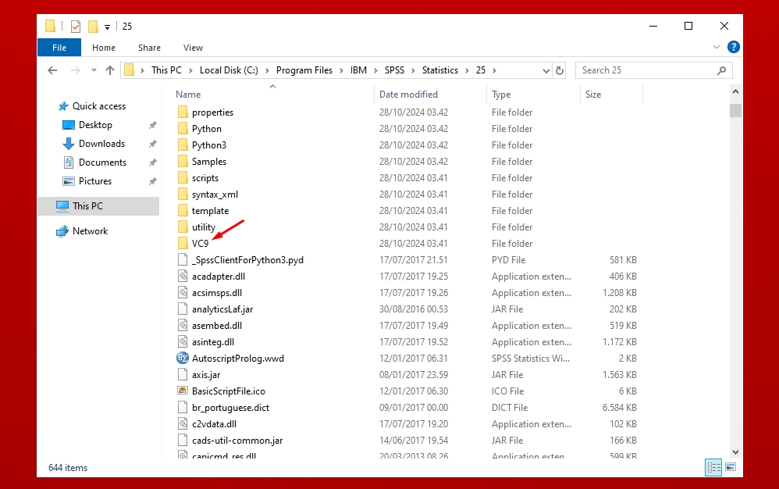Select the VC9 folder icon
The height and width of the screenshot is (489, 779).
(183, 243)
